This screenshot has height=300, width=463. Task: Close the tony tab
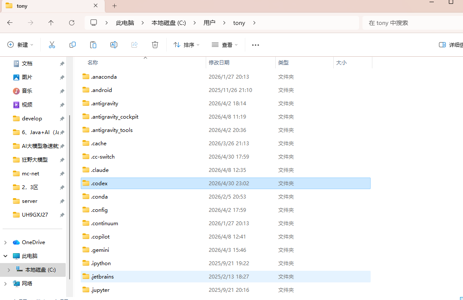(x=96, y=6)
